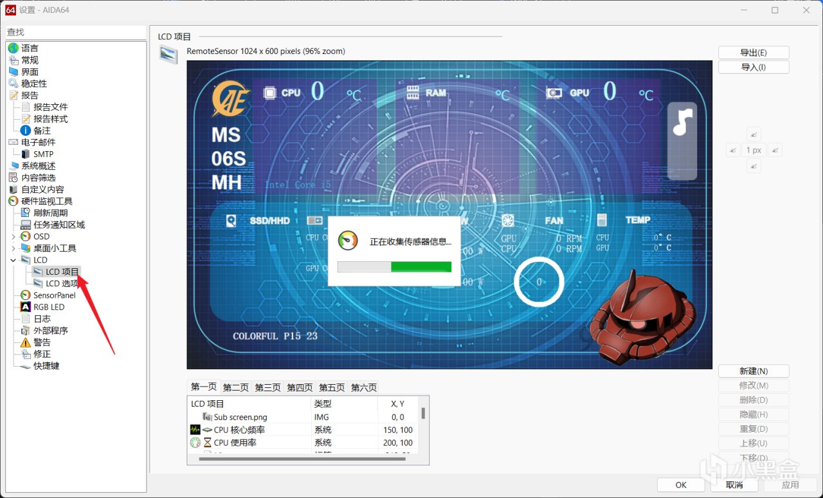Open the 修正 tree item
The width and height of the screenshot is (823, 498).
[x=42, y=355]
